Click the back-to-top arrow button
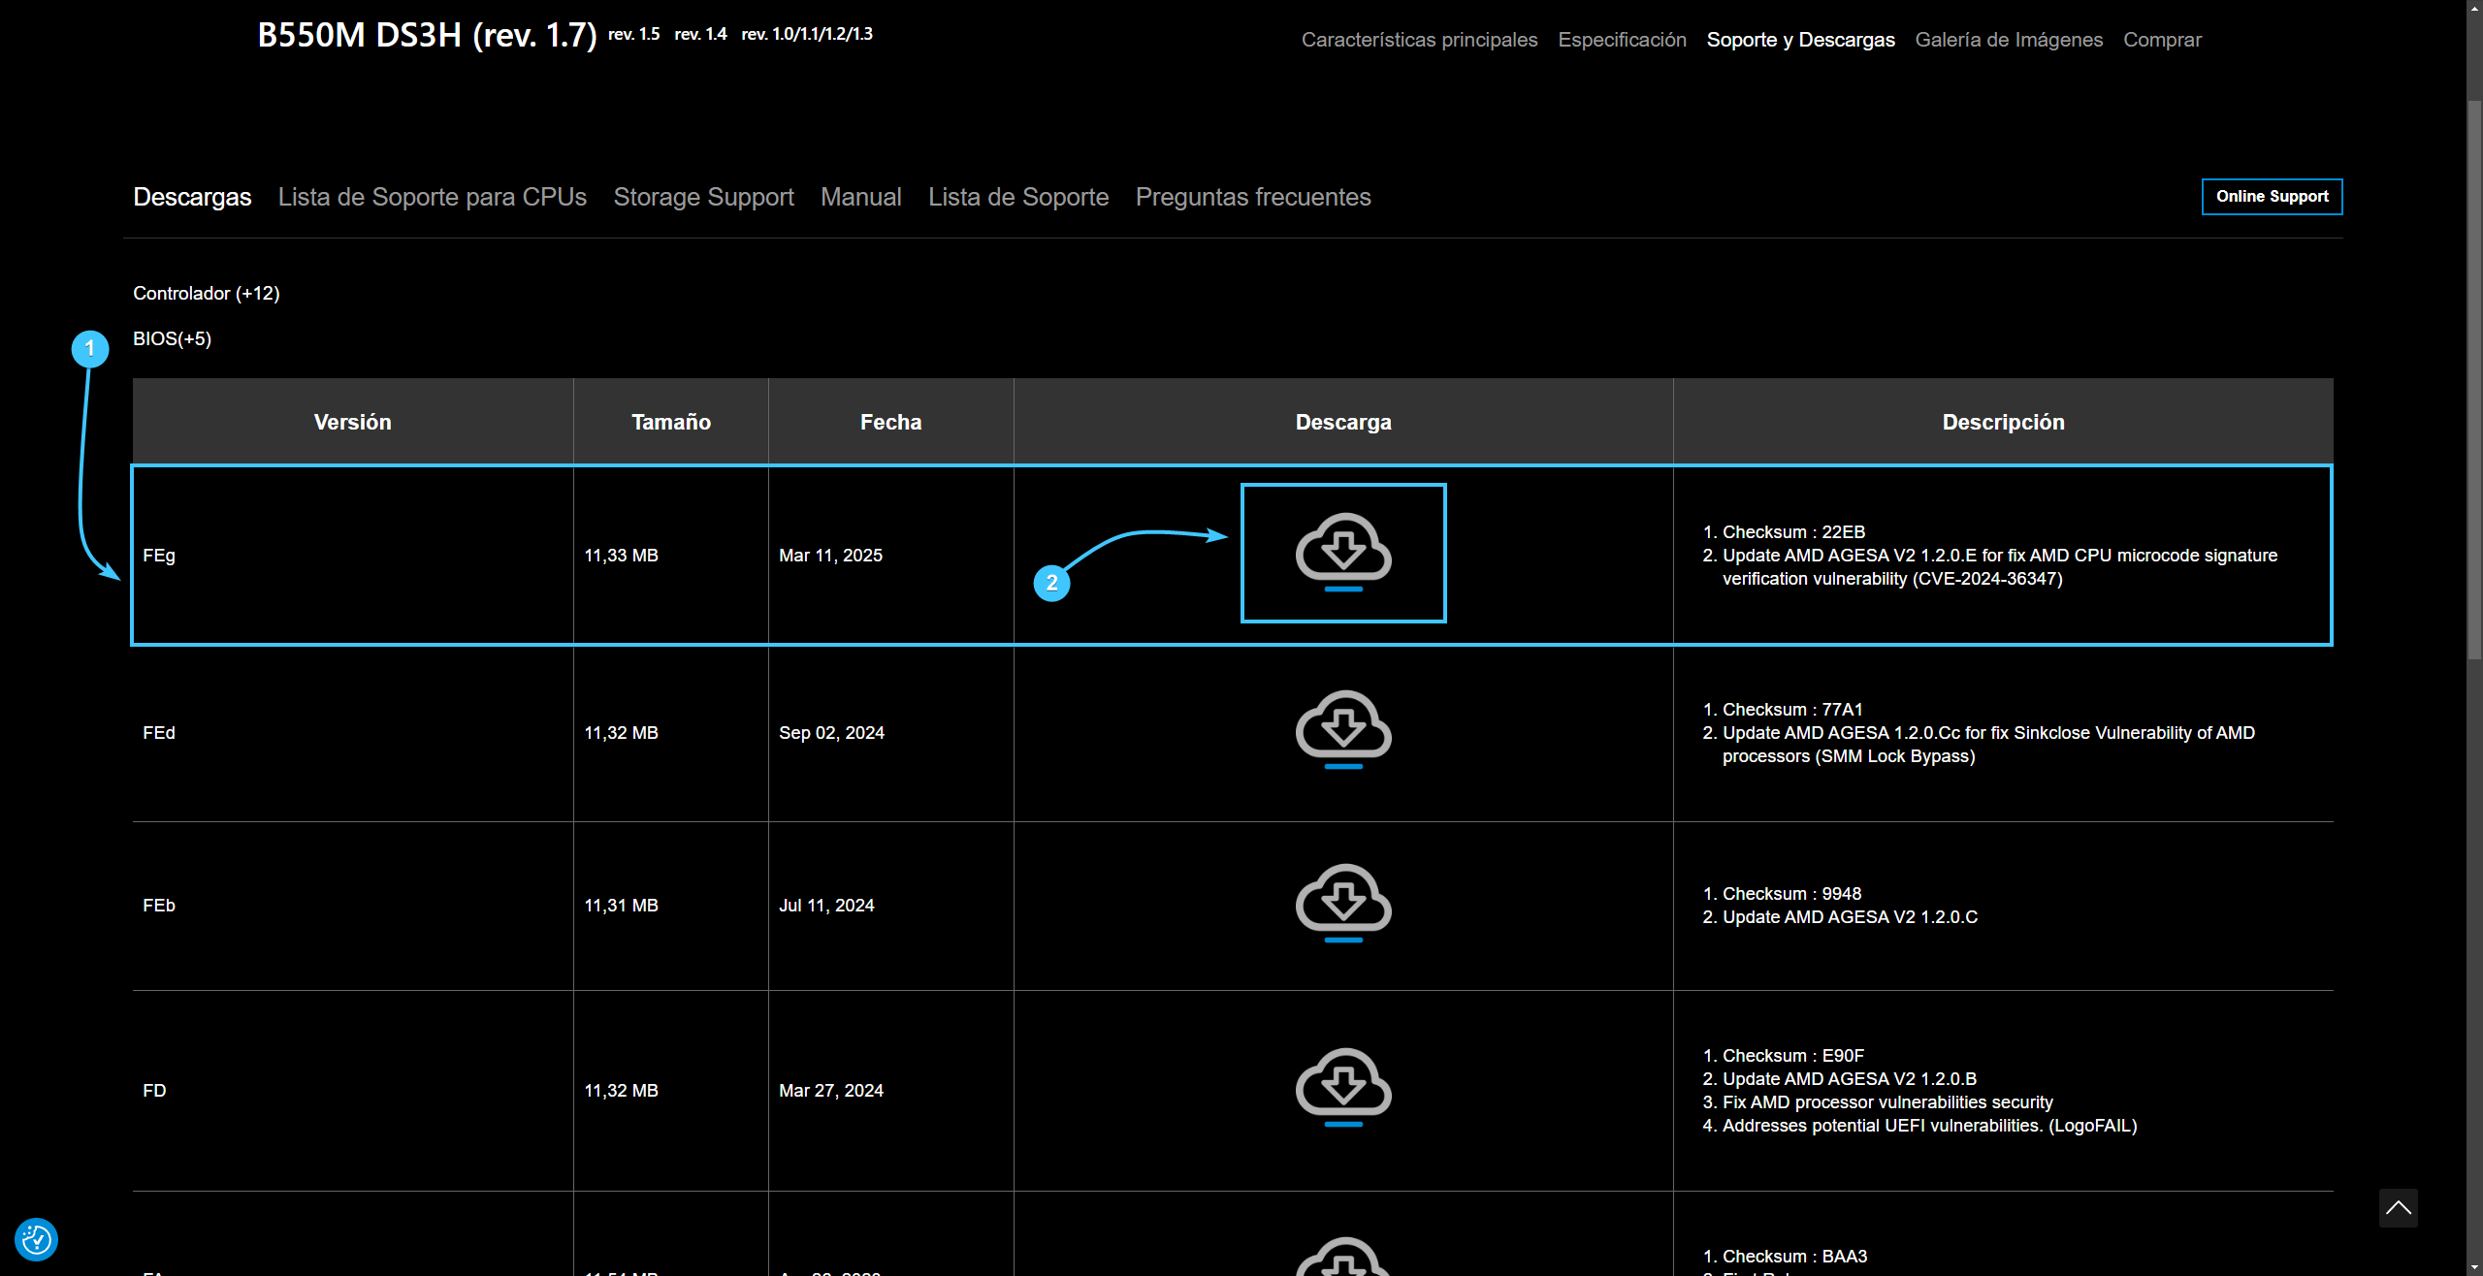Image resolution: width=2483 pixels, height=1276 pixels. click(x=2398, y=1208)
